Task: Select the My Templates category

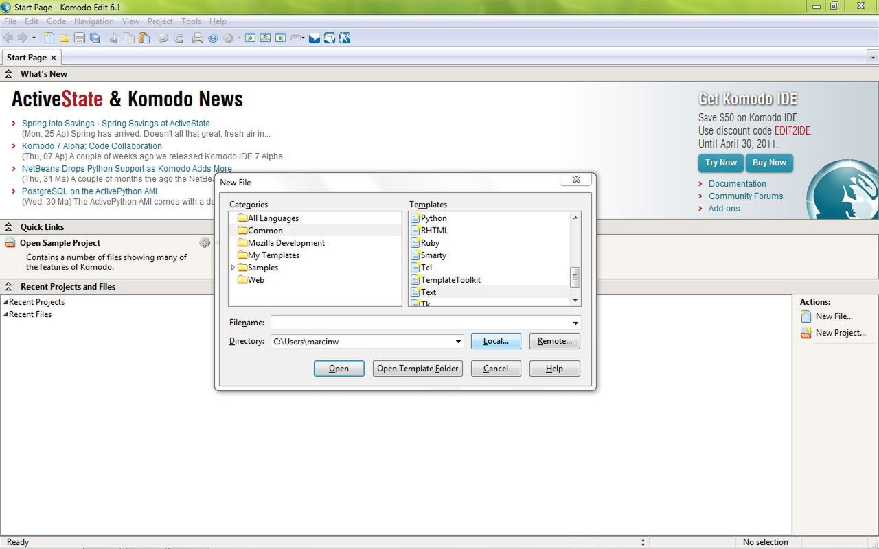Action: pyautogui.click(x=268, y=255)
